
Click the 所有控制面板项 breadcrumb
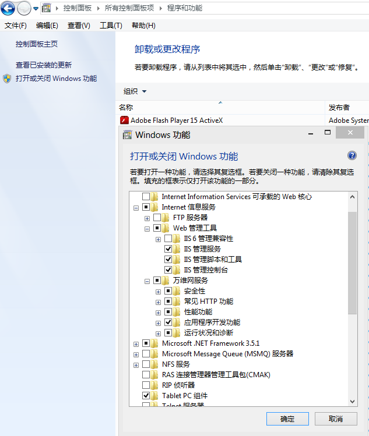click(129, 8)
